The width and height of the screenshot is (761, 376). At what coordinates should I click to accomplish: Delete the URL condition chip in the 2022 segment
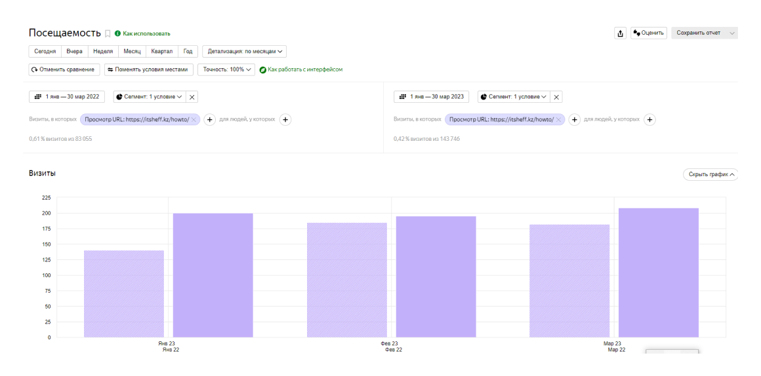point(194,120)
